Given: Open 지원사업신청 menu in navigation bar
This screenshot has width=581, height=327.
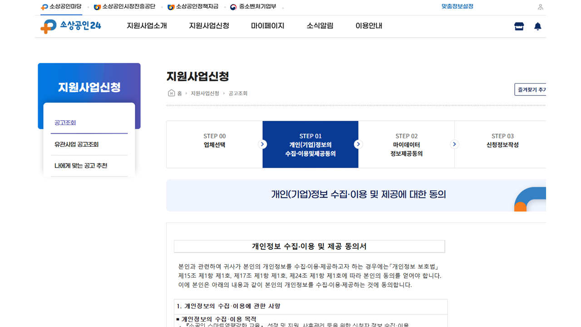Looking at the screenshot, I should [x=209, y=26].
